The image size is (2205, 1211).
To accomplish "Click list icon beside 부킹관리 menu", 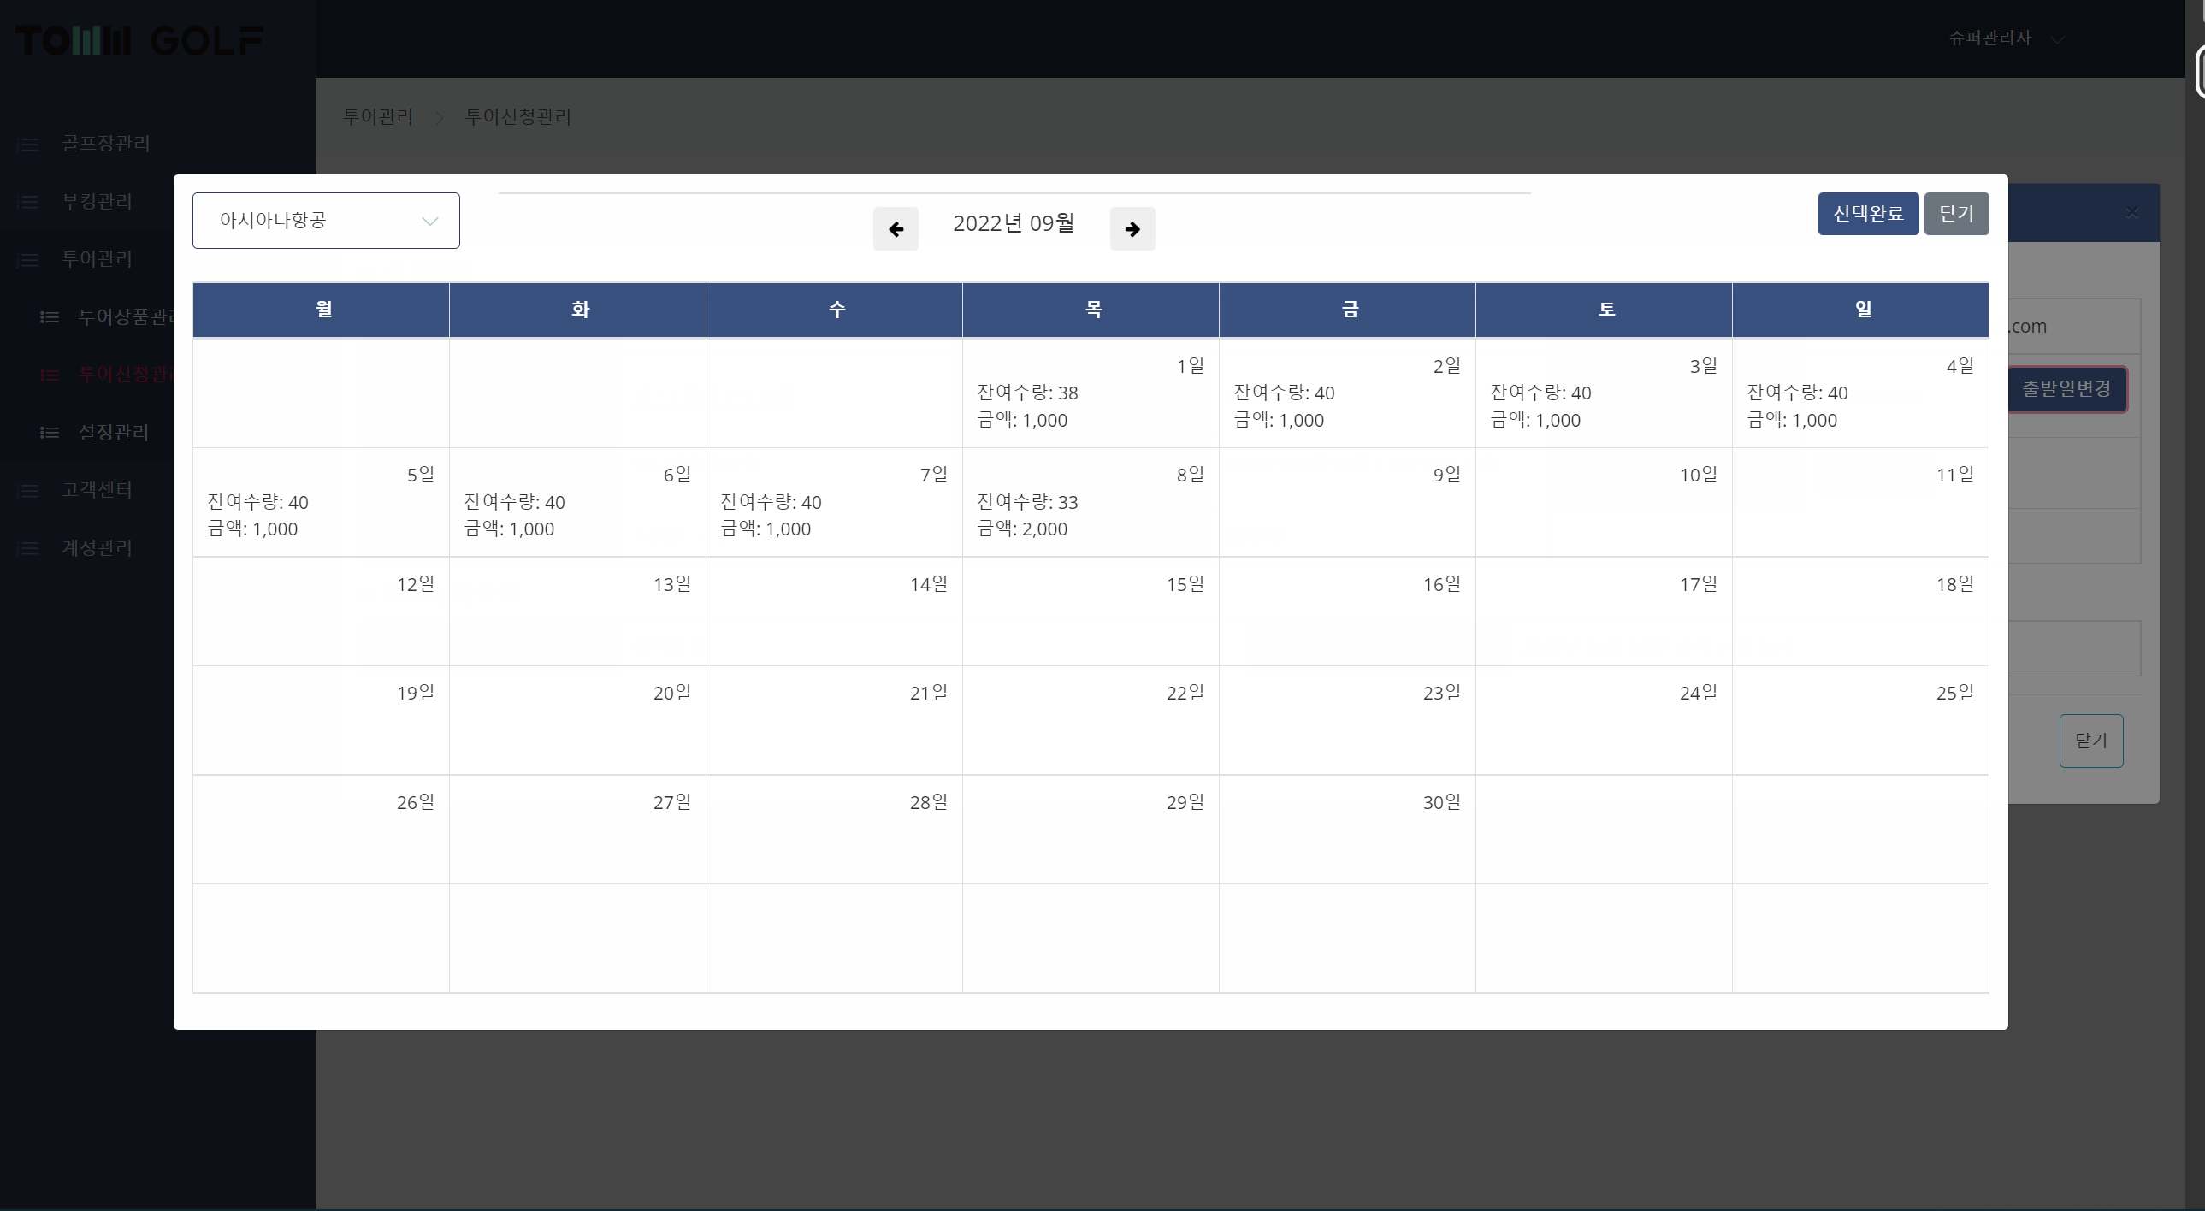I will pyautogui.click(x=29, y=202).
